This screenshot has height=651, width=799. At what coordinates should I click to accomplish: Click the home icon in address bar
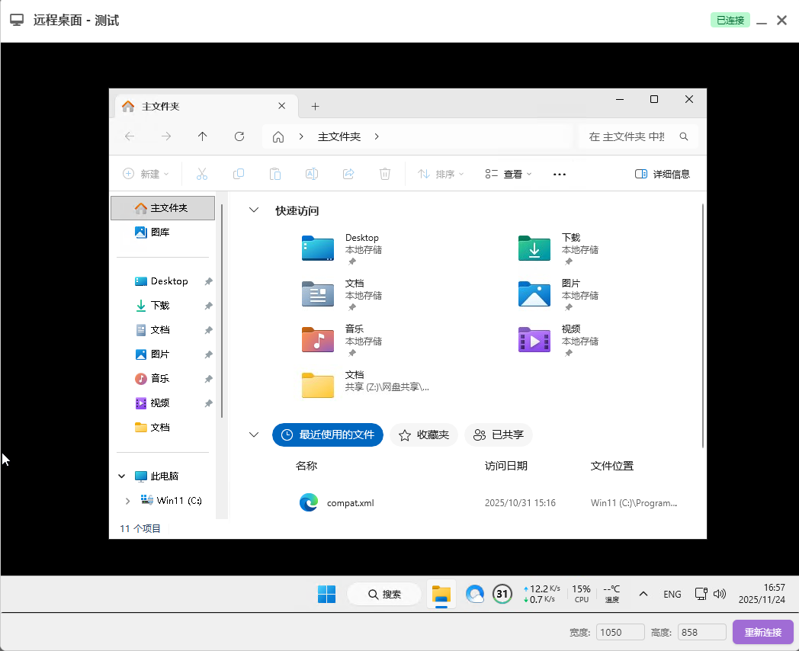click(278, 136)
